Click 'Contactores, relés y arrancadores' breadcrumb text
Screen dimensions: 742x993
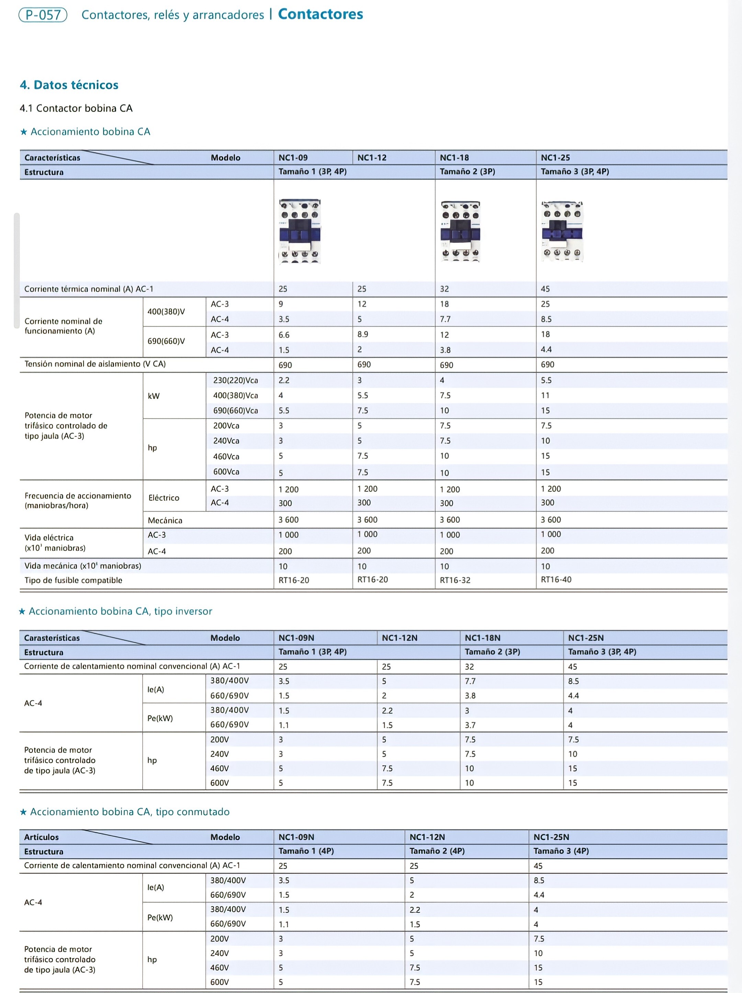[x=172, y=15]
